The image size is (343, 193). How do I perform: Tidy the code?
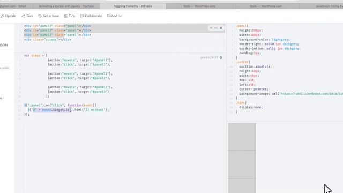click(69, 16)
